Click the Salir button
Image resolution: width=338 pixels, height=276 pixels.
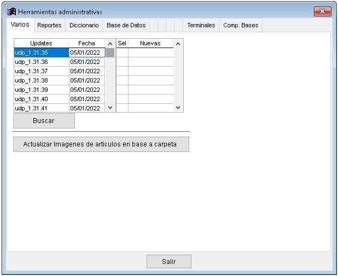pyautogui.click(x=168, y=262)
